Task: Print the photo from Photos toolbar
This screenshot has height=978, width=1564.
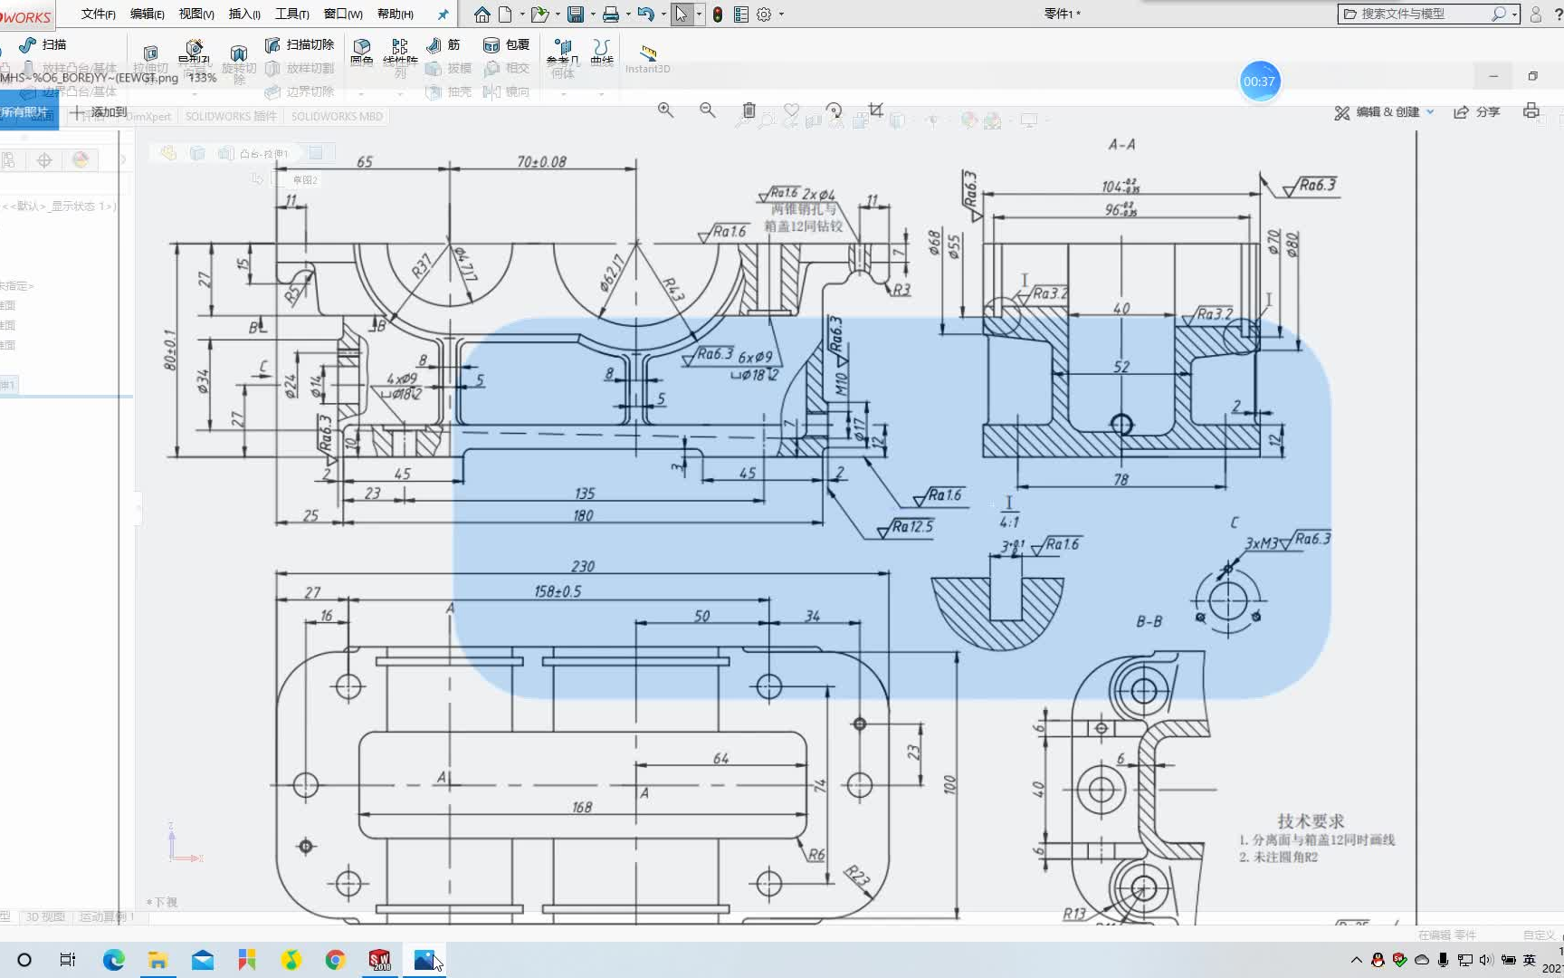Action: pos(1531,110)
